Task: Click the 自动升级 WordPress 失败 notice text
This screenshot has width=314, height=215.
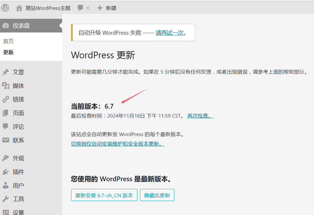Action: pos(110,32)
